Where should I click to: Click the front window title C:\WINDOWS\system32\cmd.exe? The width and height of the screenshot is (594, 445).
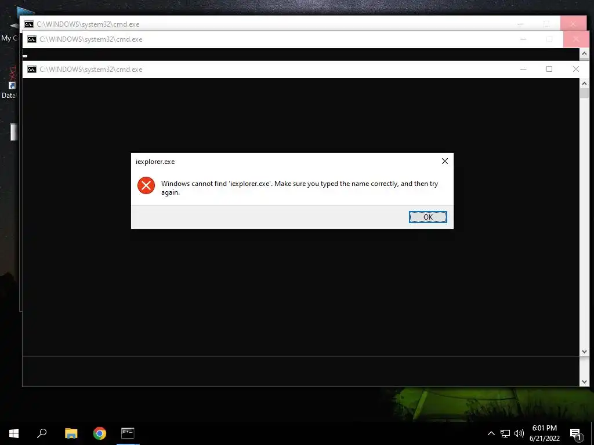(x=91, y=70)
